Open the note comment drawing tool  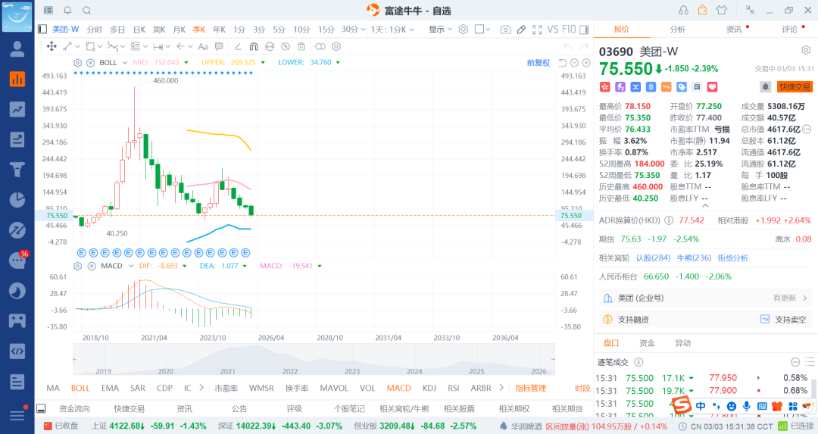point(219,46)
